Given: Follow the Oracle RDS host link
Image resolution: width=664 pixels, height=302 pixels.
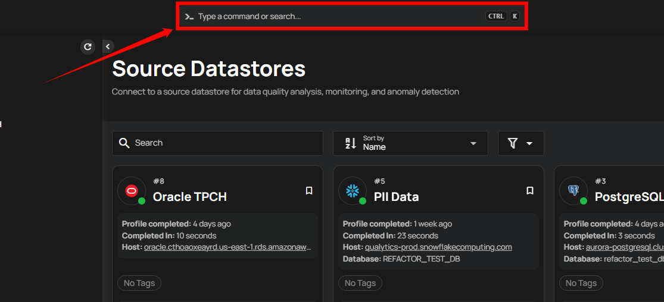Looking at the screenshot, I should click(x=227, y=247).
